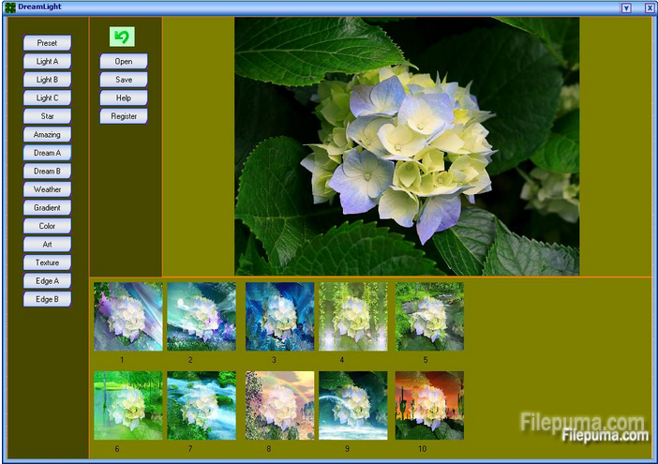
Task: Switch to Dream B effects
Action: pos(47,172)
